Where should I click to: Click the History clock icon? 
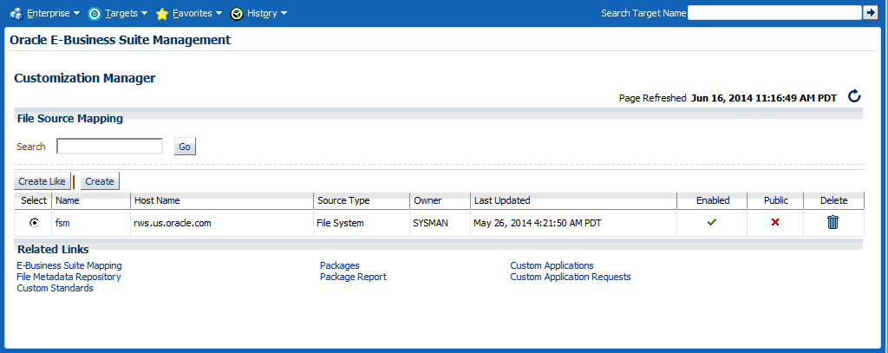pos(237,13)
